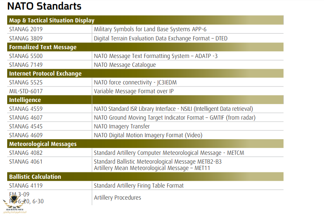
Task: Select the STANAG 5500 entry
Action: pos(26,56)
